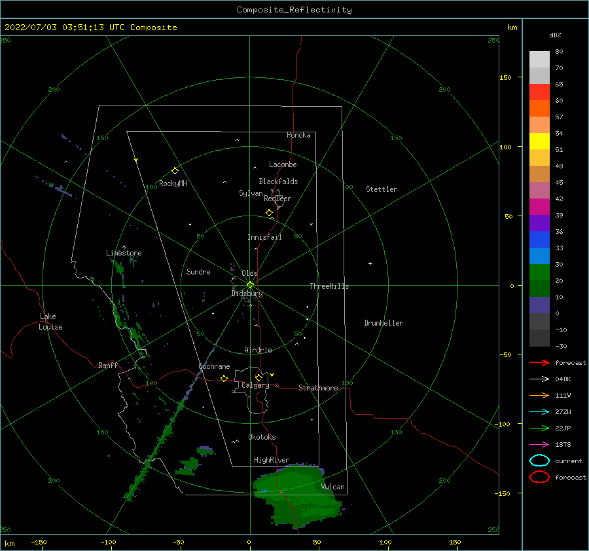The height and width of the screenshot is (551, 589).
Task: Click the dBZ legend heading
Action: coord(555,35)
